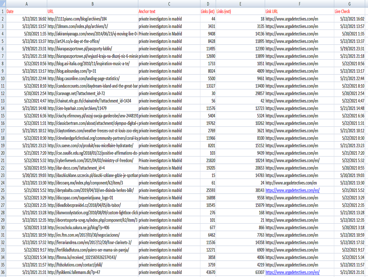Select the Links (int) column D header
368x277 pixels.
click(208, 4)
